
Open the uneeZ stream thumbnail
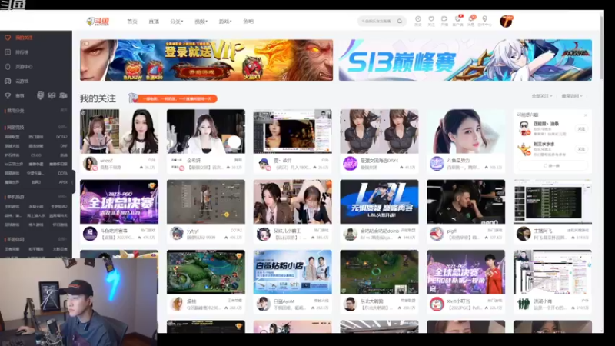[x=119, y=131]
